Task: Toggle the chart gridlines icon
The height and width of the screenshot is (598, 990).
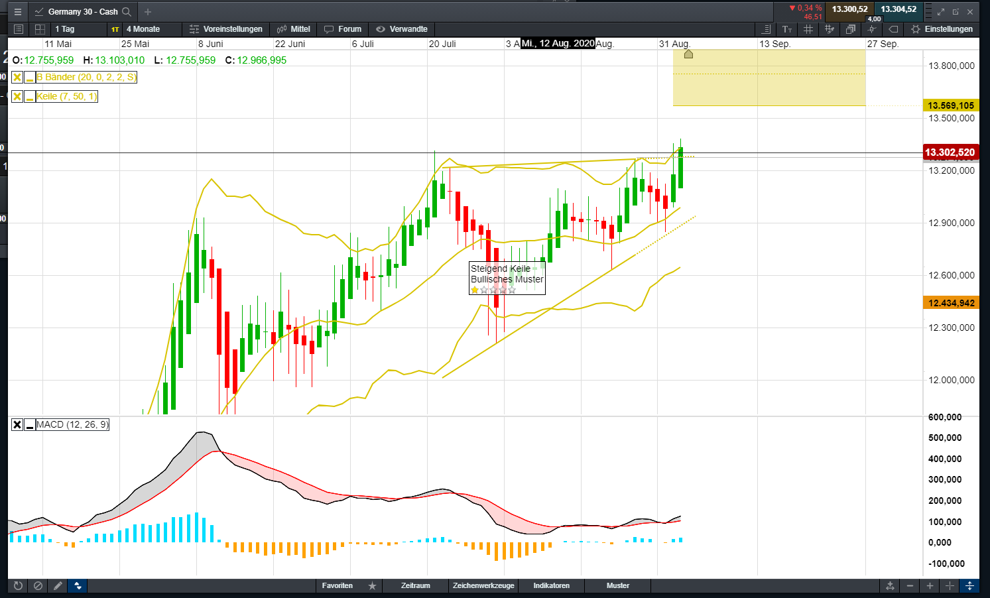Action: click(x=808, y=29)
